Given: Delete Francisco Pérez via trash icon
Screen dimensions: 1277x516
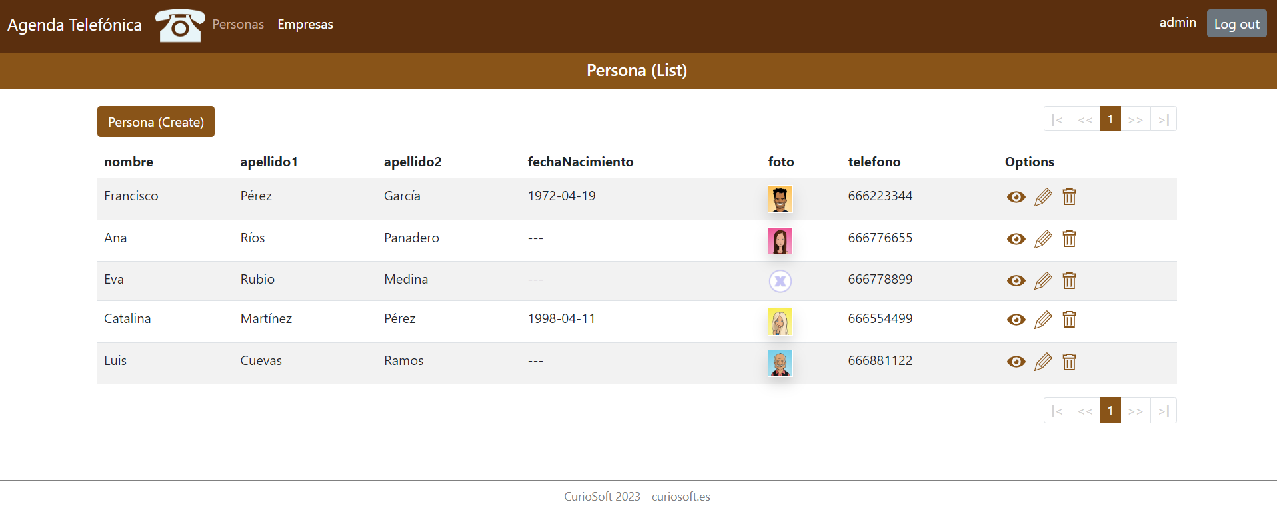Looking at the screenshot, I should [1069, 197].
